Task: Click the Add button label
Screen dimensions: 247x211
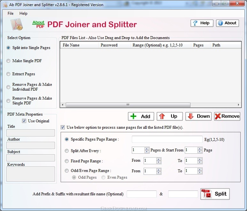Action: [146, 117]
